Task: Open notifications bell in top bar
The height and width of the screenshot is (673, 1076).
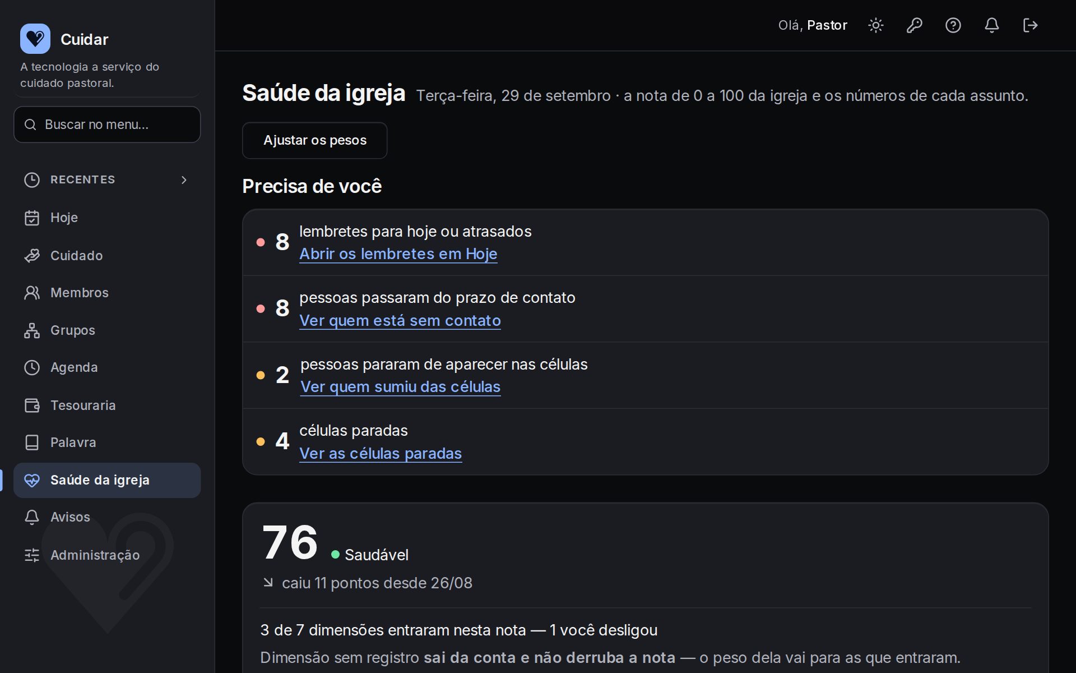Action: pyautogui.click(x=992, y=25)
